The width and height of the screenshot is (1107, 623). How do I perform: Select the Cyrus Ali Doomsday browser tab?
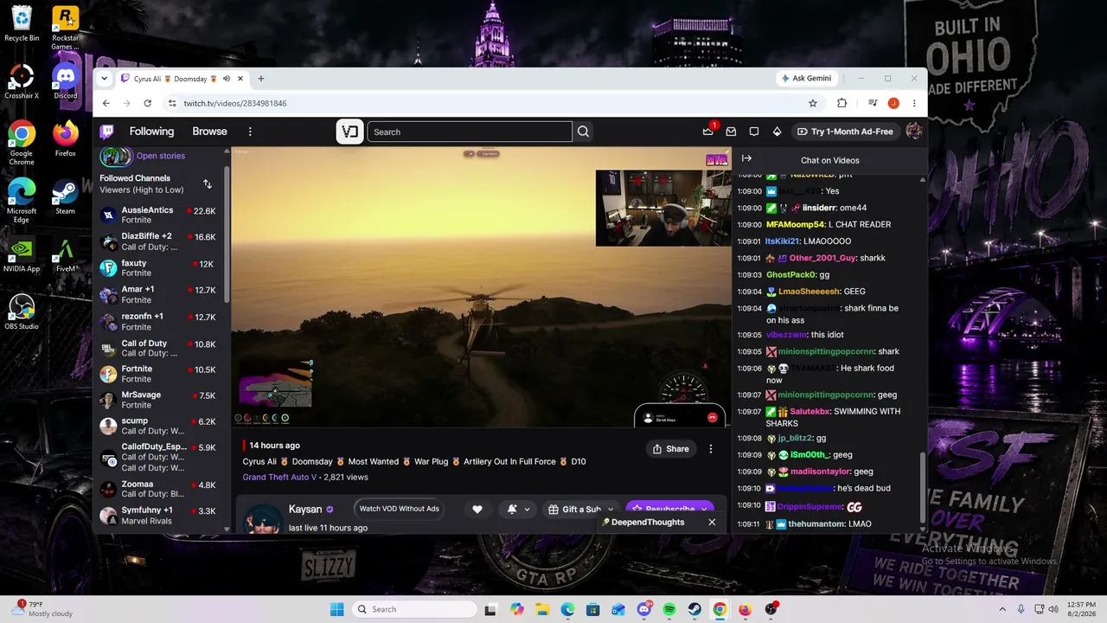pyautogui.click(x=182, y=79)
